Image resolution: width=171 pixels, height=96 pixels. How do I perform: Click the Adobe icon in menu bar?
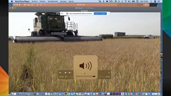[111, 1]
